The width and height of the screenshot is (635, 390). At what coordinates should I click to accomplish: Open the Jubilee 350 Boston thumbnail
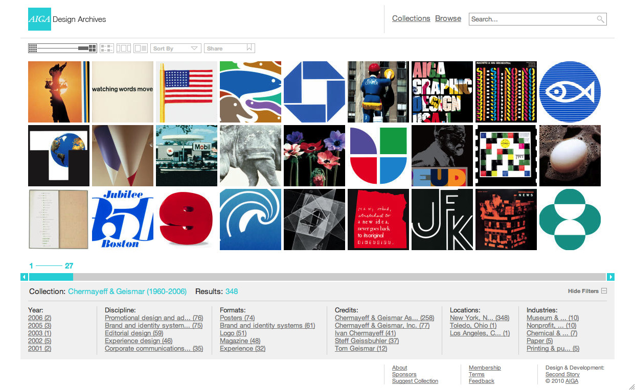123,220
